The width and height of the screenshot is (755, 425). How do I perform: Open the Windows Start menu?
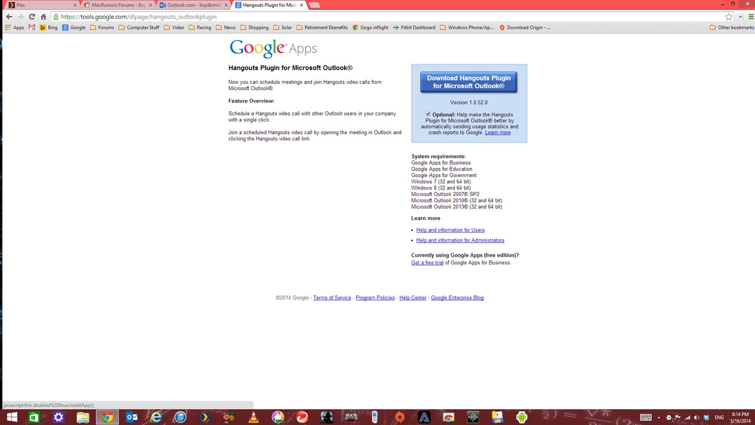[x=12, y=417]
